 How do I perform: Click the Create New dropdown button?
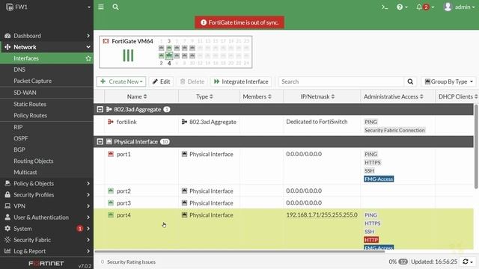(121, 81)
